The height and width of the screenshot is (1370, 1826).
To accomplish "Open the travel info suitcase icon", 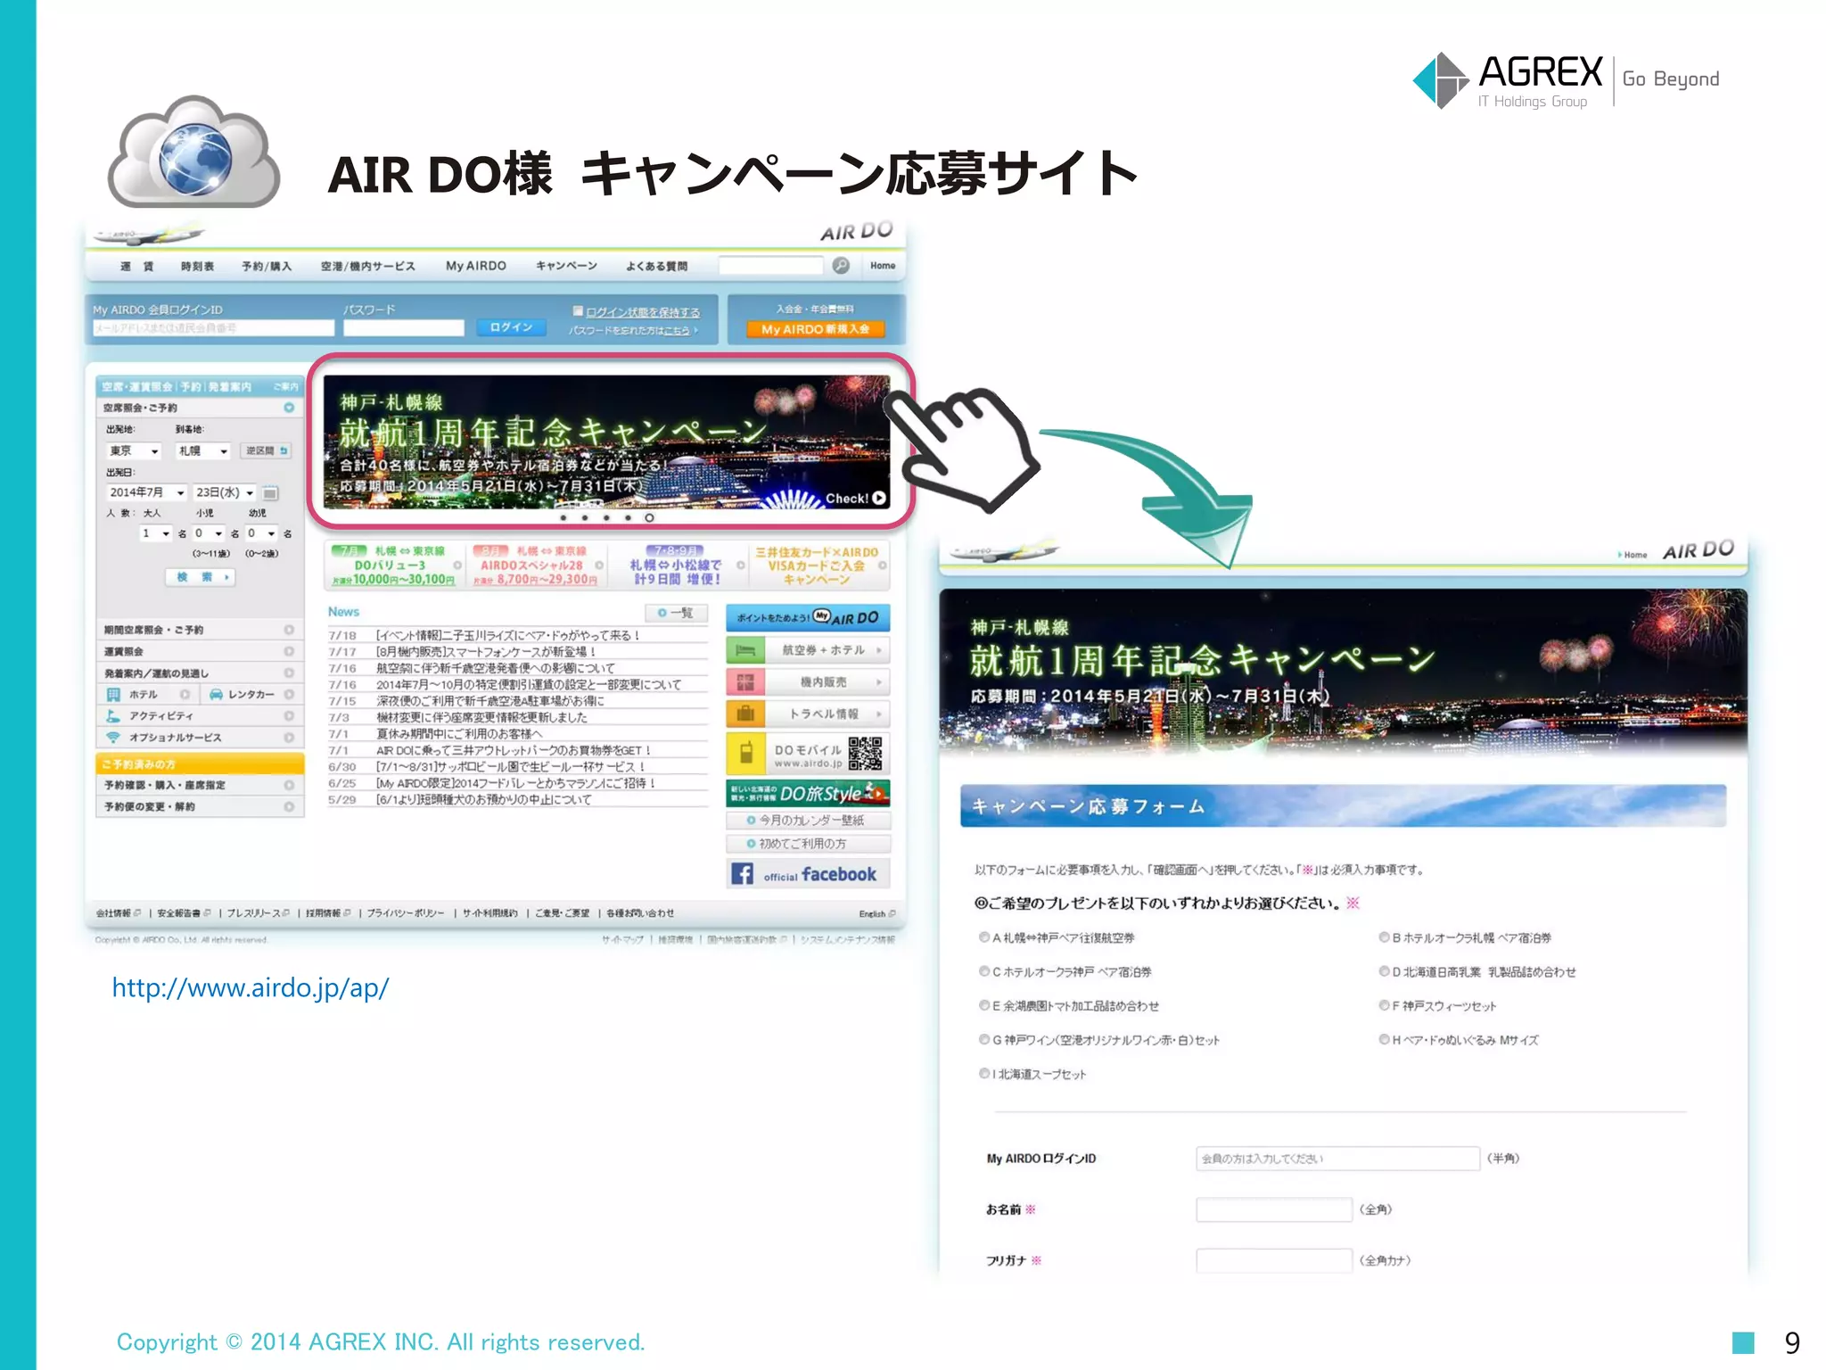I will (x=746, y=714).
